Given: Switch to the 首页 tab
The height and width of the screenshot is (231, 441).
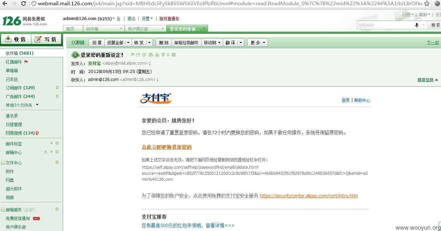Looking at the screenshot, I should pyautogui.click(x=73, y=29).
